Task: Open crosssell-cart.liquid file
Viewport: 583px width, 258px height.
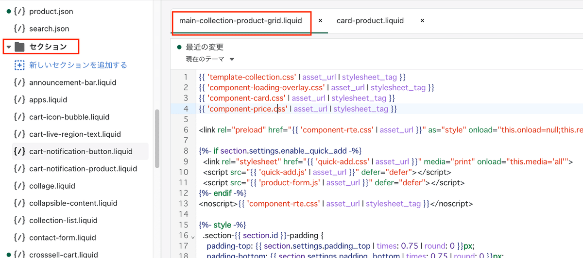Action: (x=64, y=254)
